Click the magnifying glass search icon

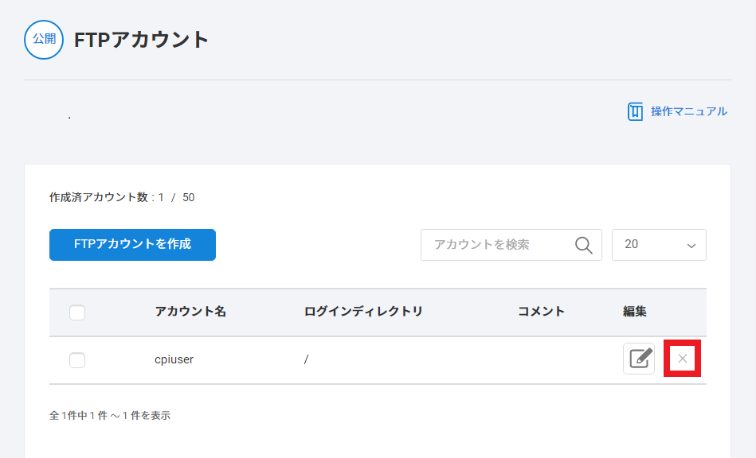tap(584, 245)
